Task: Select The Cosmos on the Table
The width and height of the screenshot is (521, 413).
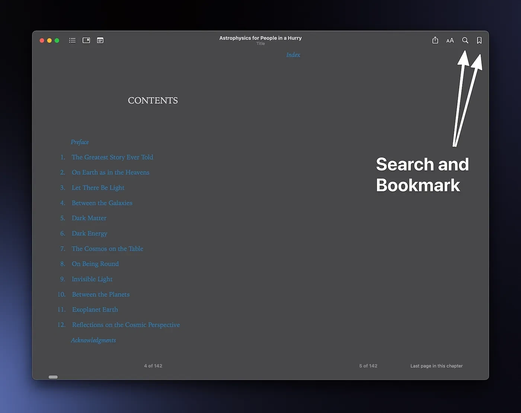Action: (x=108, y=248)
